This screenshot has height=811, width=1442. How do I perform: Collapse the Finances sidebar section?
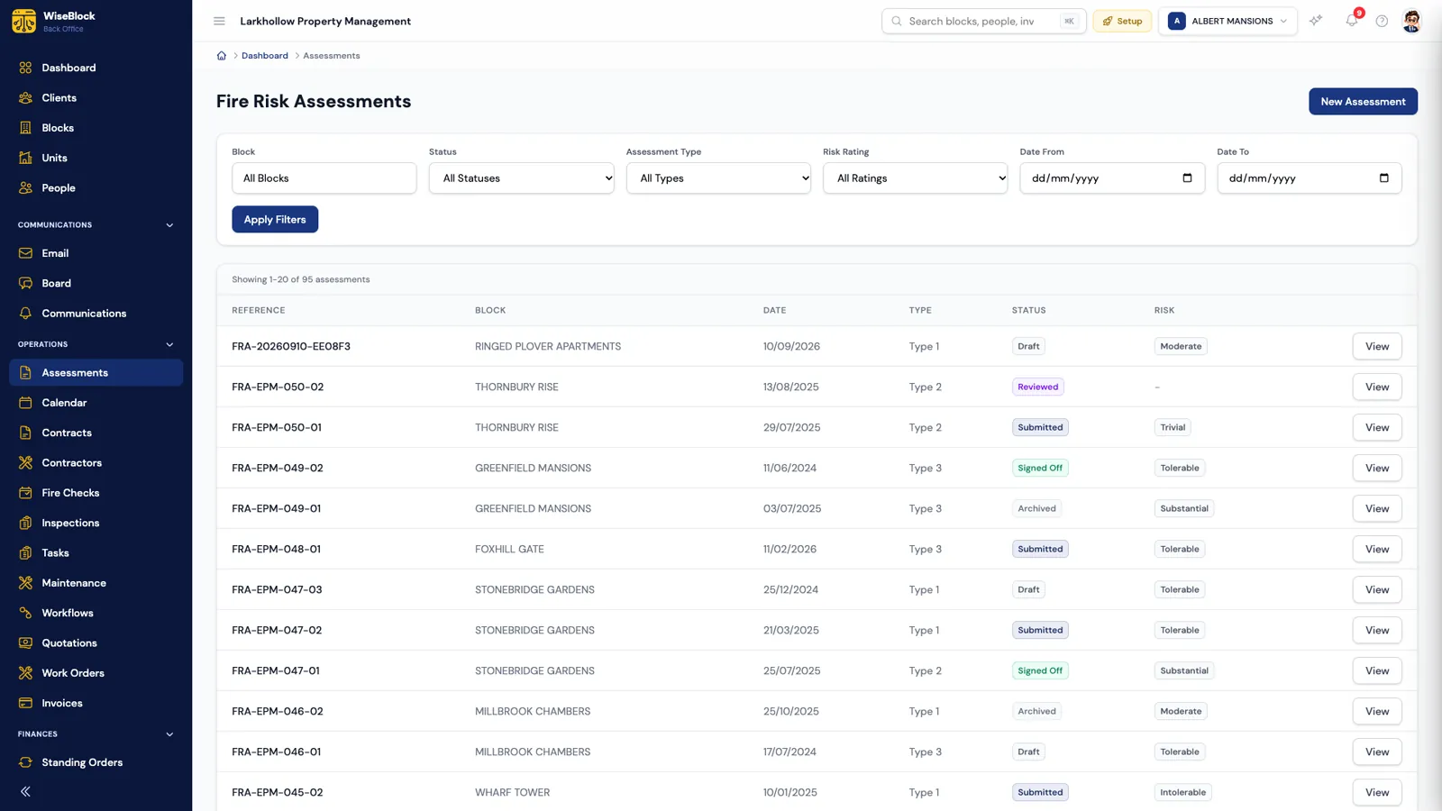point(169,734)
